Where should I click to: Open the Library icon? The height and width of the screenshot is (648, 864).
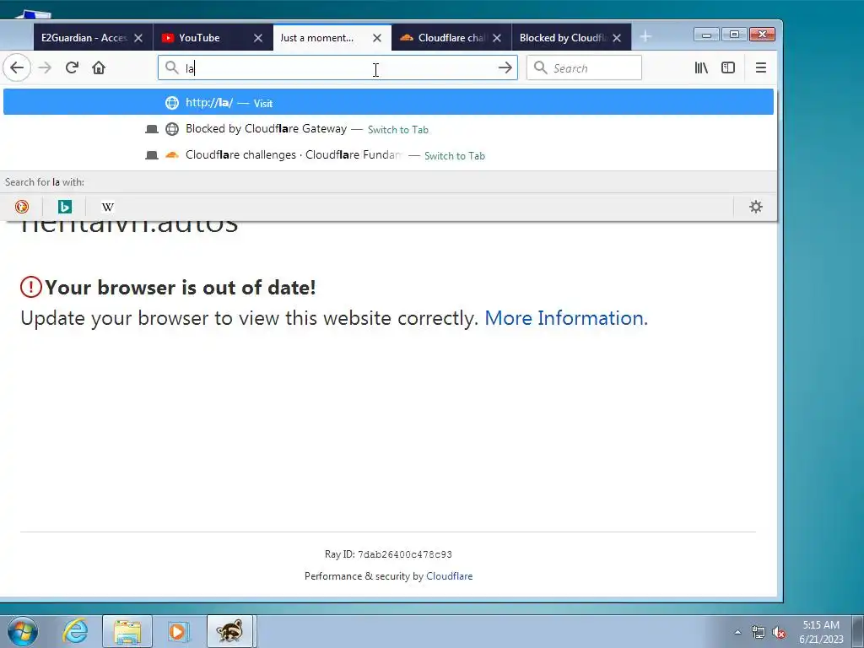tap(701, 67)
